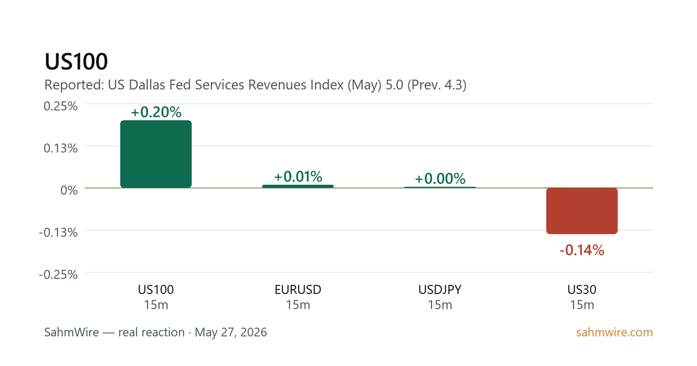Image resolution: width=697 pixels, height=366 pixels.
Task: Select the flat USDJPY bar
Action: pos(440,187)
